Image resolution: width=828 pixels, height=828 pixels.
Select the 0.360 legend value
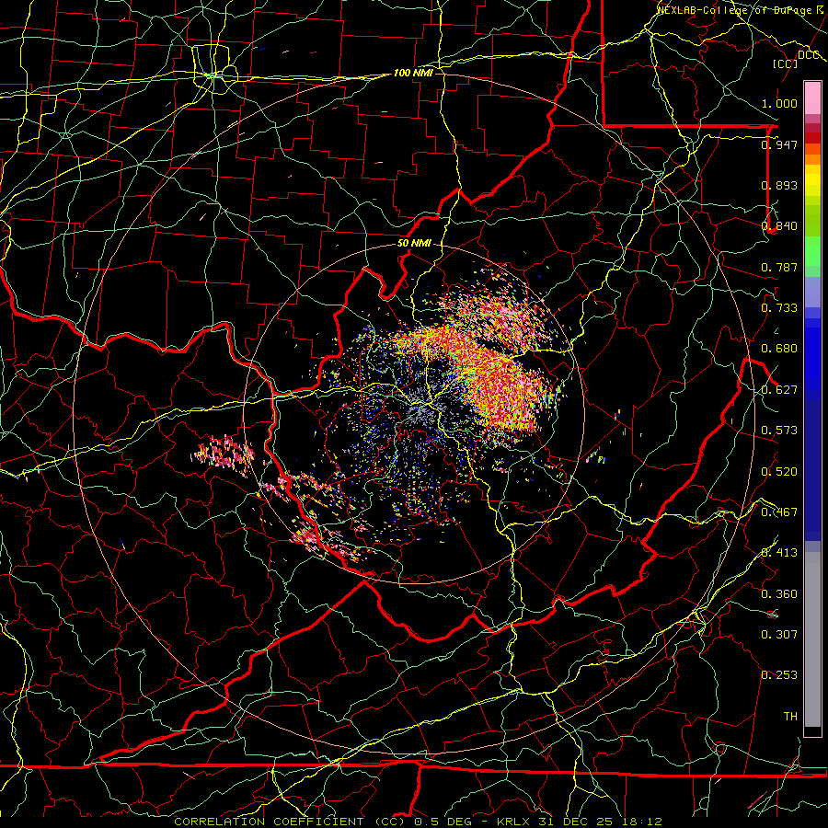point(779,594)
